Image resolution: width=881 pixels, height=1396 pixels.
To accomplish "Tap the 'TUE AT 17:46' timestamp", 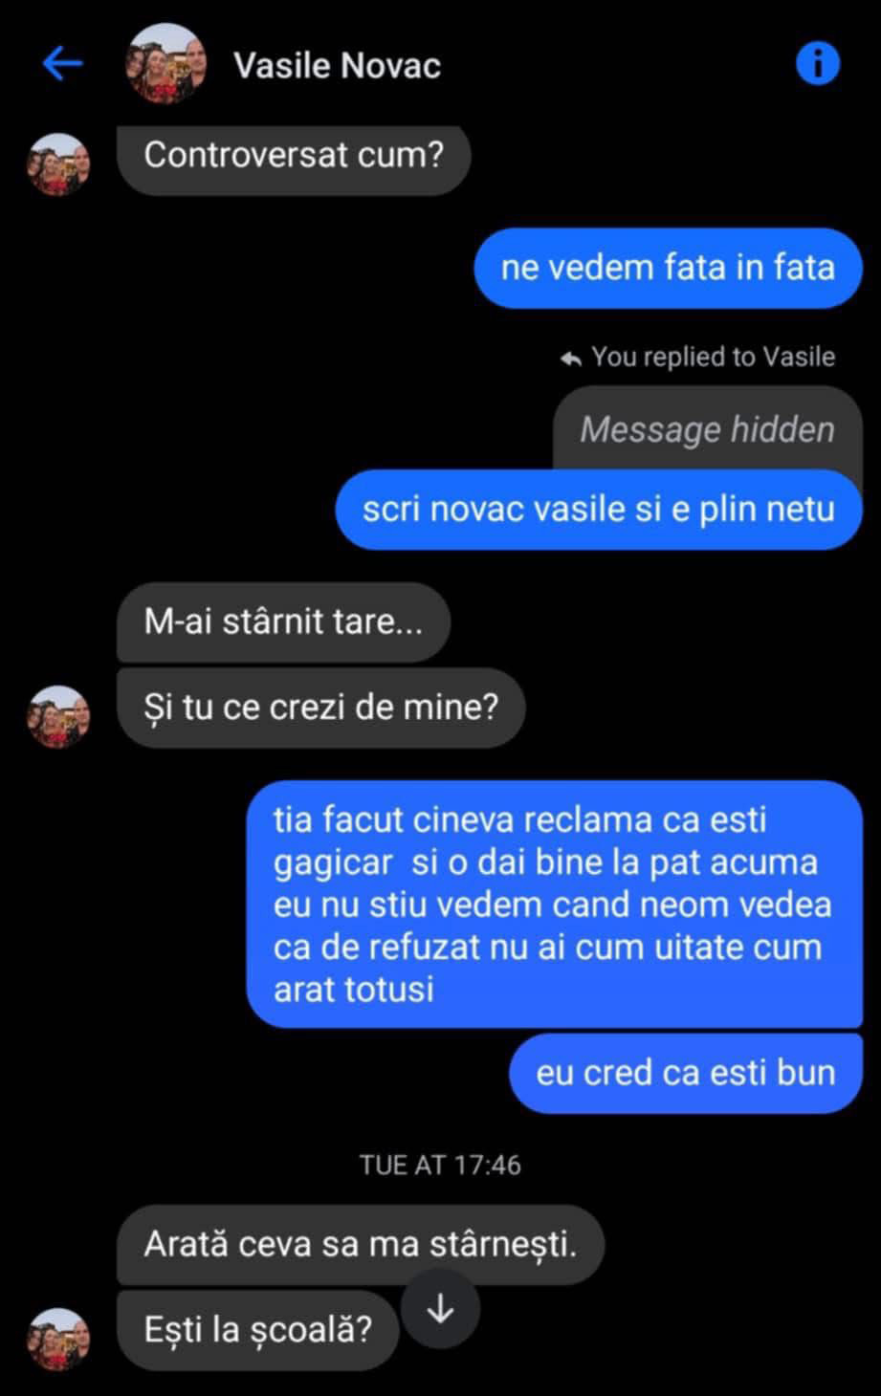I will click(440, 1165).
